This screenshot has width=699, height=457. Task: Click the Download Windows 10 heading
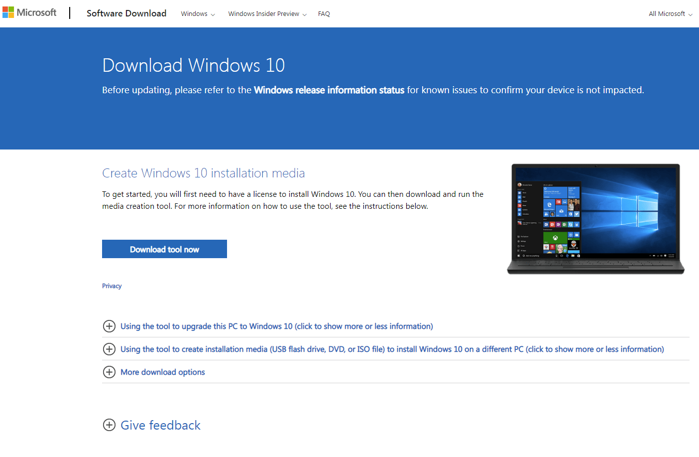[x=194, y=65]
